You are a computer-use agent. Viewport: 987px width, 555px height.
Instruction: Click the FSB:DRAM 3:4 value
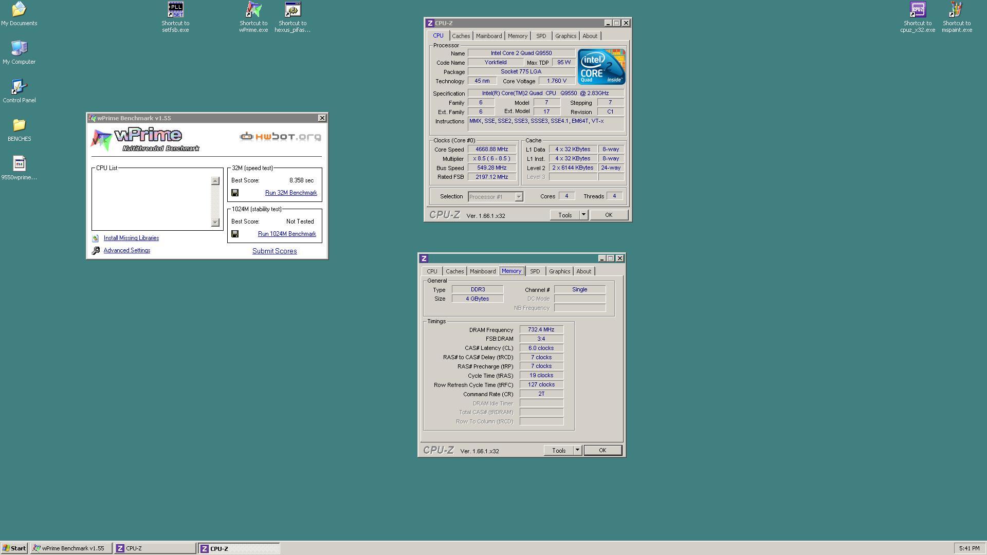click(541, 339)
